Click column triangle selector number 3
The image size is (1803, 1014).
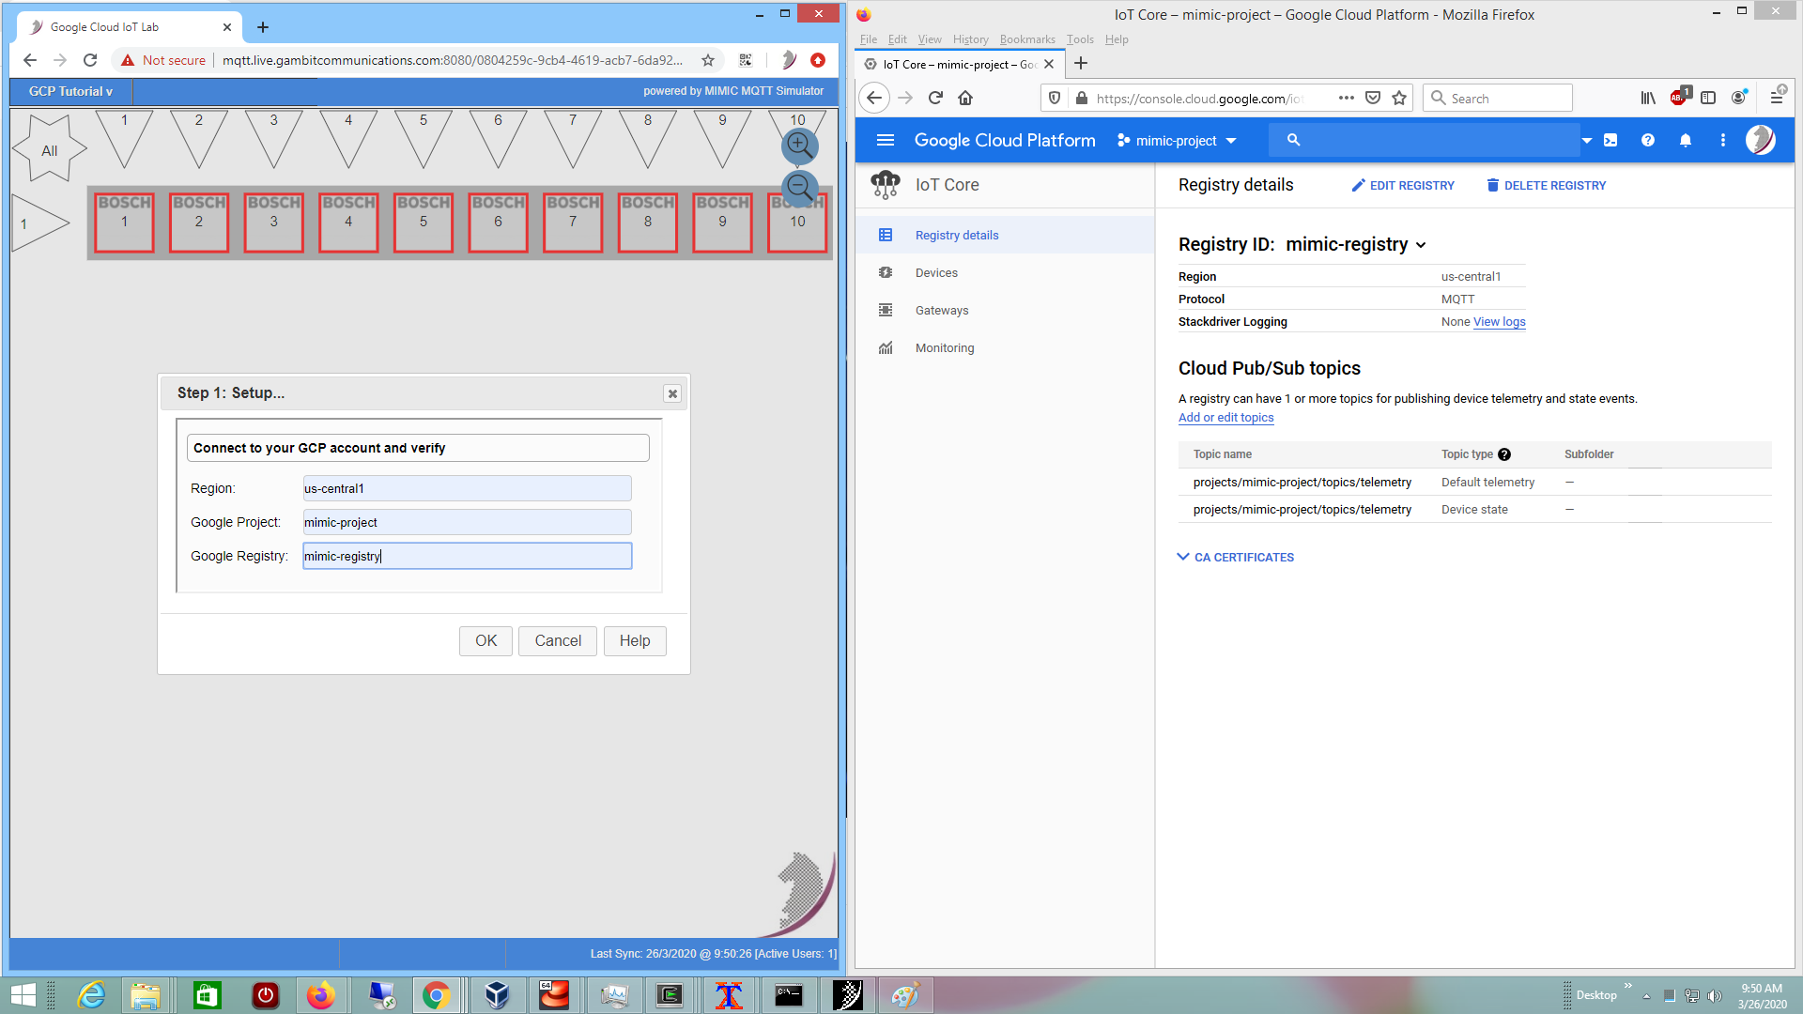pyautogui.click(x=273, y=138)
